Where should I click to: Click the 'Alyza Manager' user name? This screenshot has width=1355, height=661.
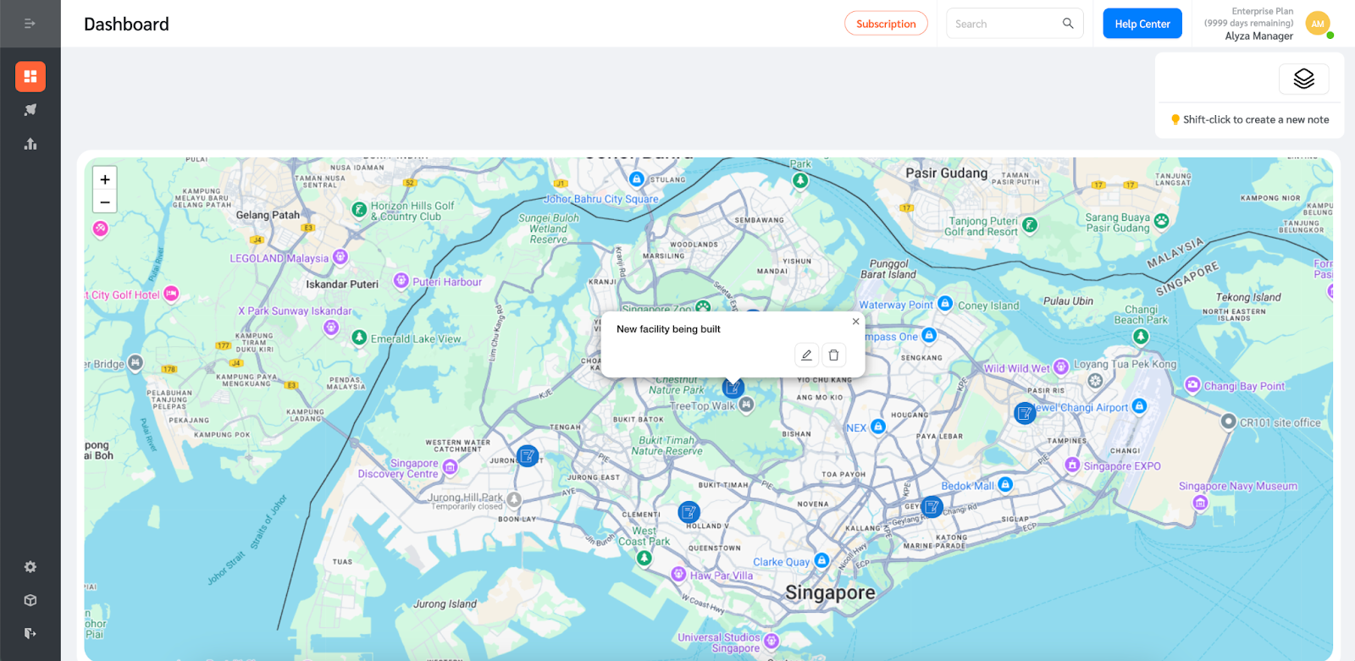(x=1258, y=36)
